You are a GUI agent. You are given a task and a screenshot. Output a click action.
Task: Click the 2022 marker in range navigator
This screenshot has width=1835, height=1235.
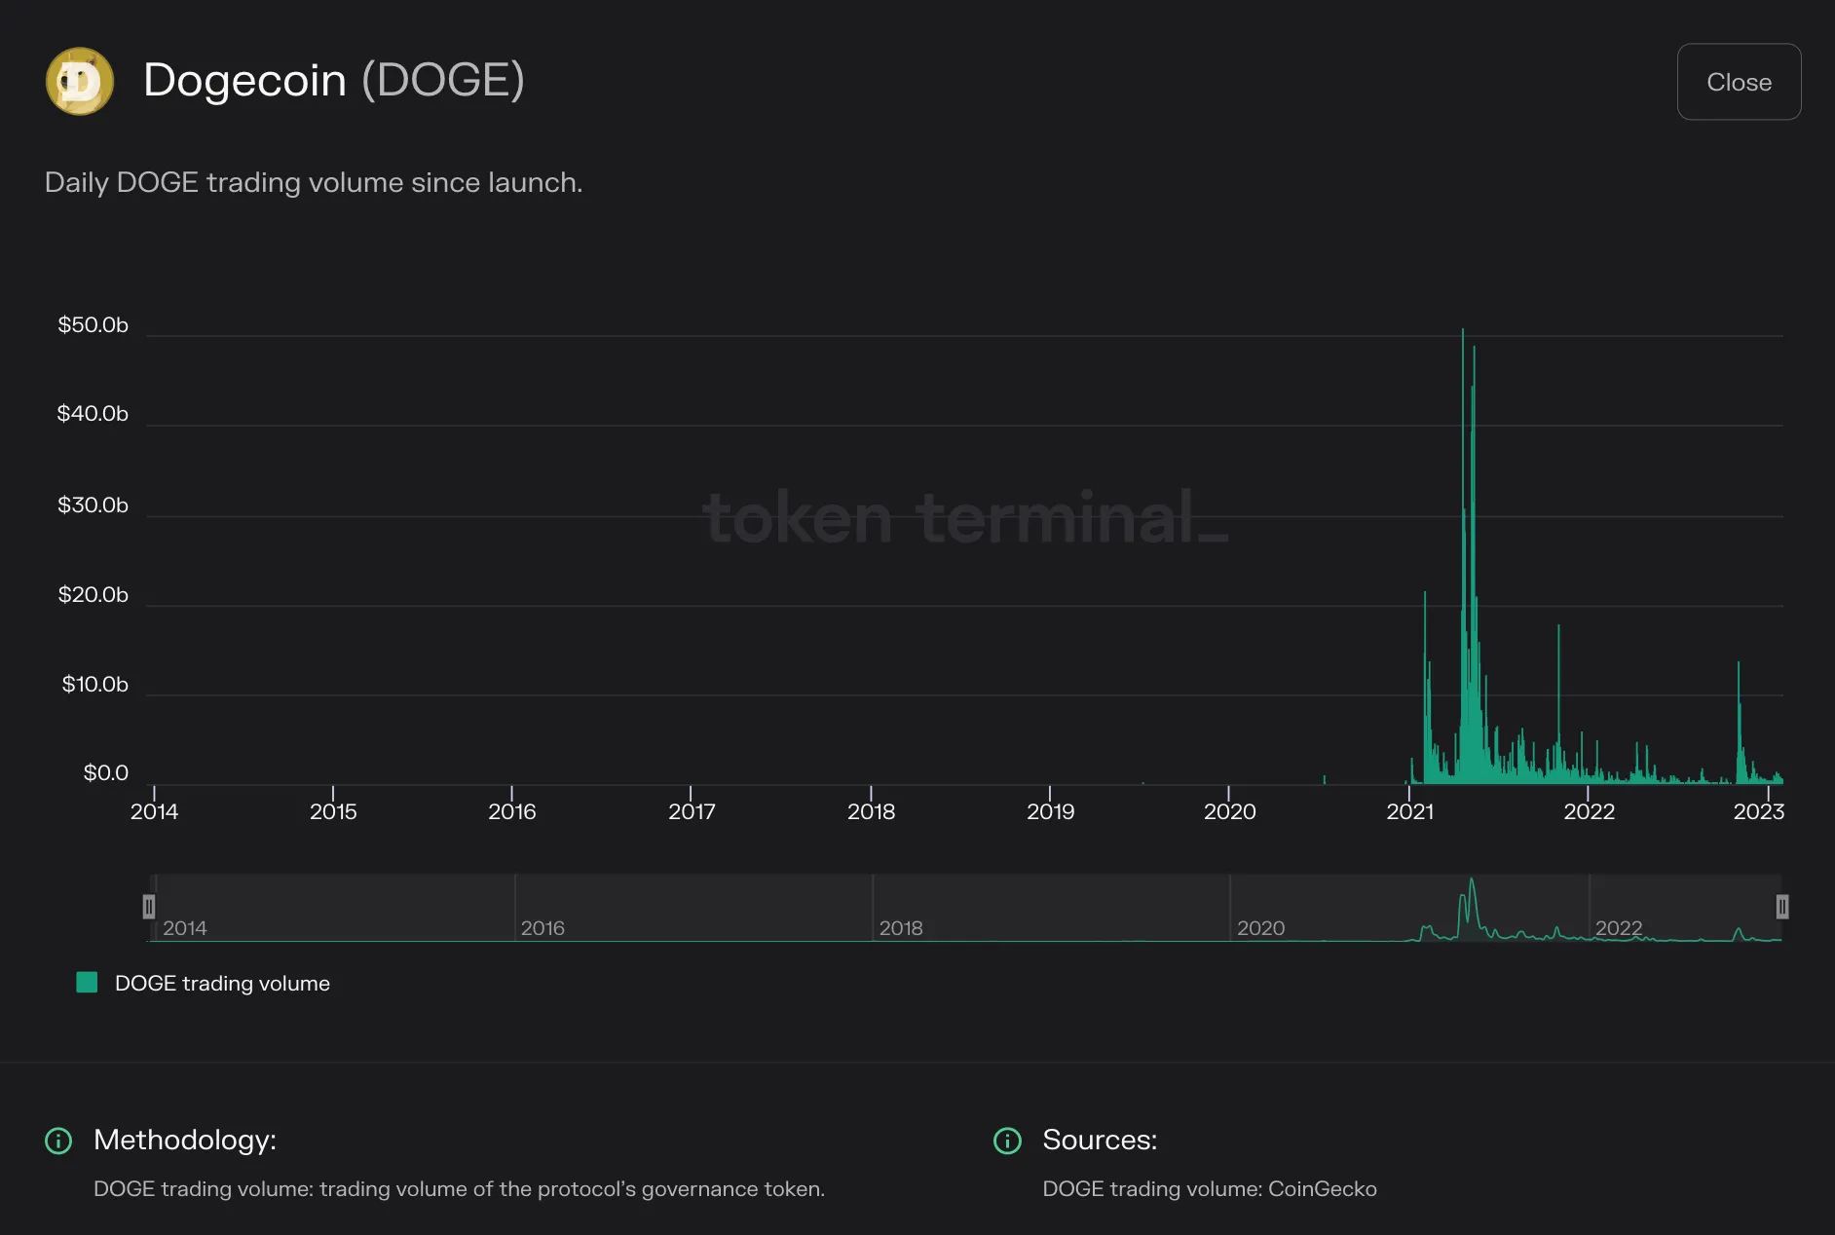[1619, 928]
